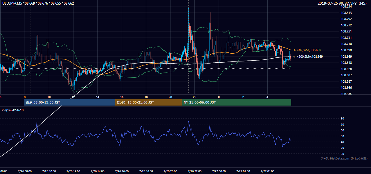Screen dimensions: 371x174
Task: Select the 40 SMA label 108.690
Action: click(307, 50)
